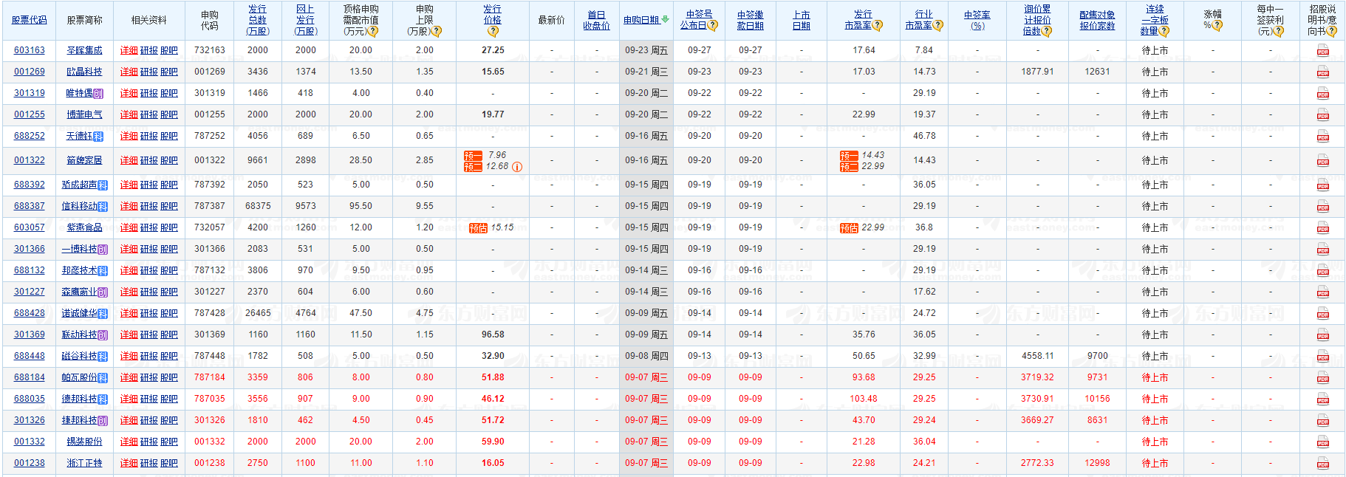The width and height of the screenshot is (1346, 477).
Task: Click help icon beside 行业市盈率 header
Action: click(938, 25)
